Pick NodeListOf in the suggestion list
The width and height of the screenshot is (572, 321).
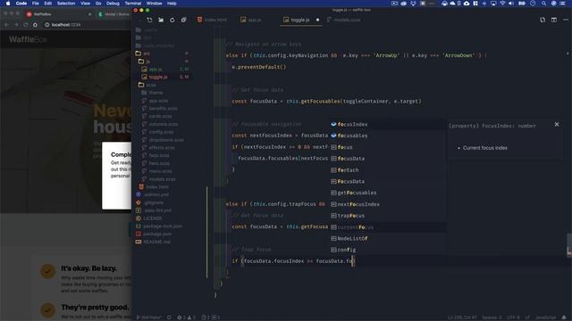point(387,239)
